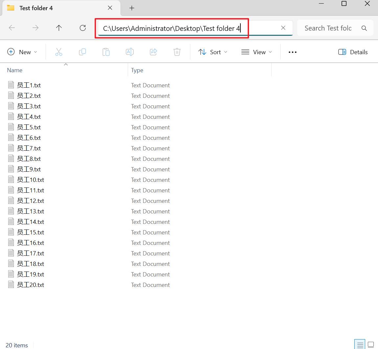
Task: Click the Copy icon in toolbar
Action: (82, 52)
